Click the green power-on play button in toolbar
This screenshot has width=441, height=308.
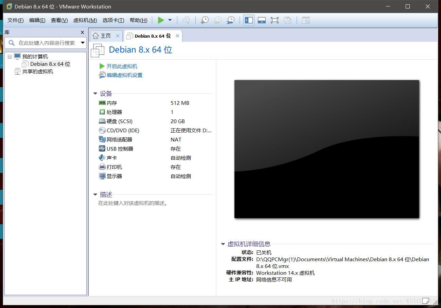(x=161, y=20)
